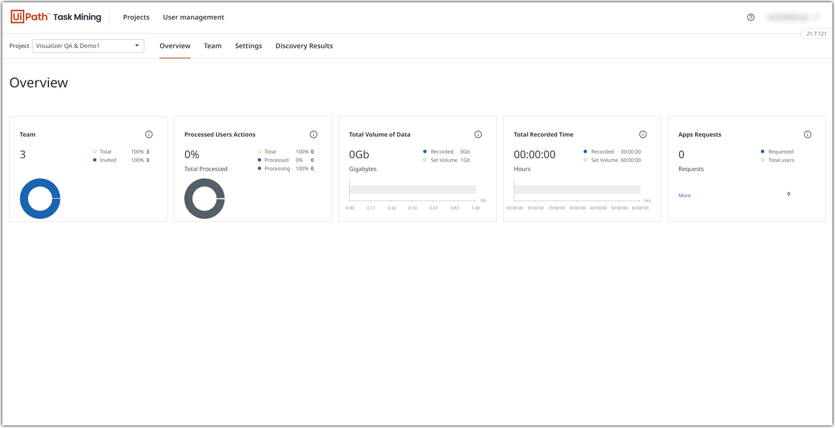
Task: Click the Total Recorded Time info icon
Action: pos(643,135)
